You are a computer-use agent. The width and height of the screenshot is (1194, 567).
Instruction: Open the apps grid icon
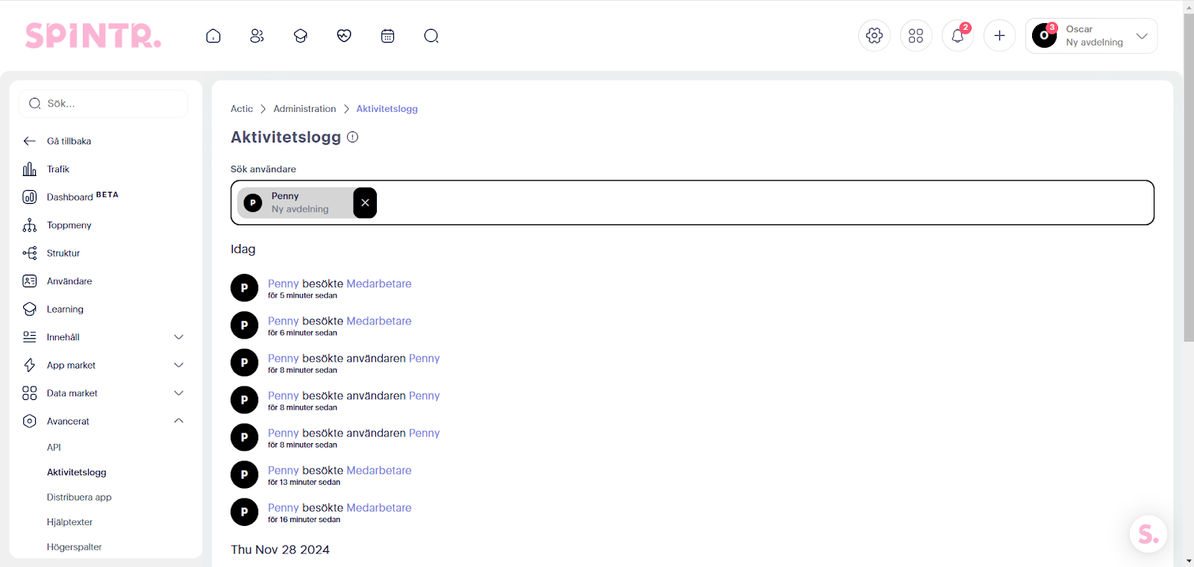(x=916, y=36)
